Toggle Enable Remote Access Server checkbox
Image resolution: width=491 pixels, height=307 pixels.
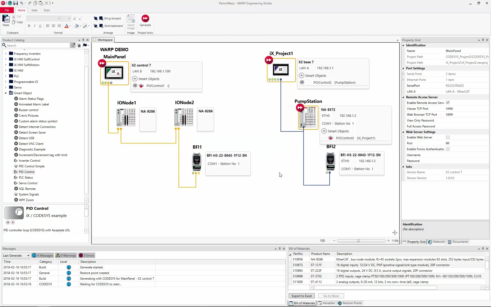tap(448, 103)
